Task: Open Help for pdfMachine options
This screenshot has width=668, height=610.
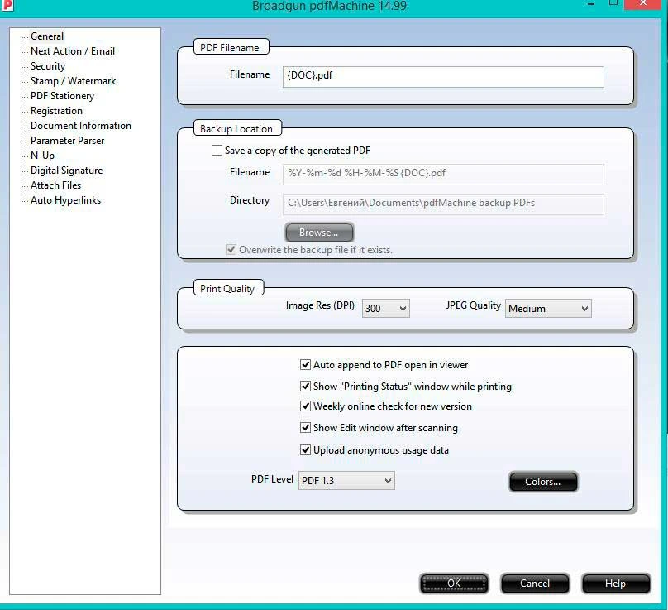Action: (616, 584)
